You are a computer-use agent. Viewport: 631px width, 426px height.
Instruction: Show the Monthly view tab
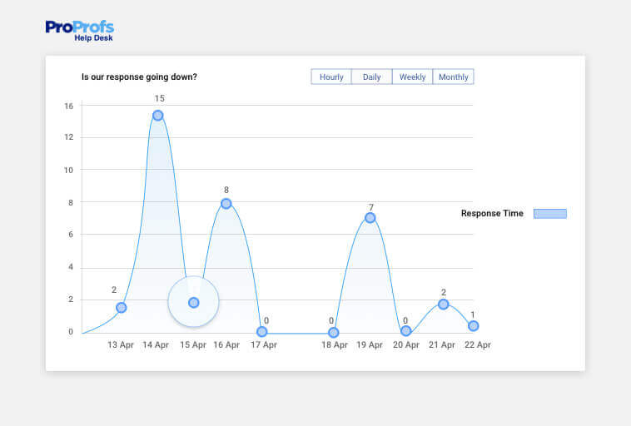(x=453, y=77)
